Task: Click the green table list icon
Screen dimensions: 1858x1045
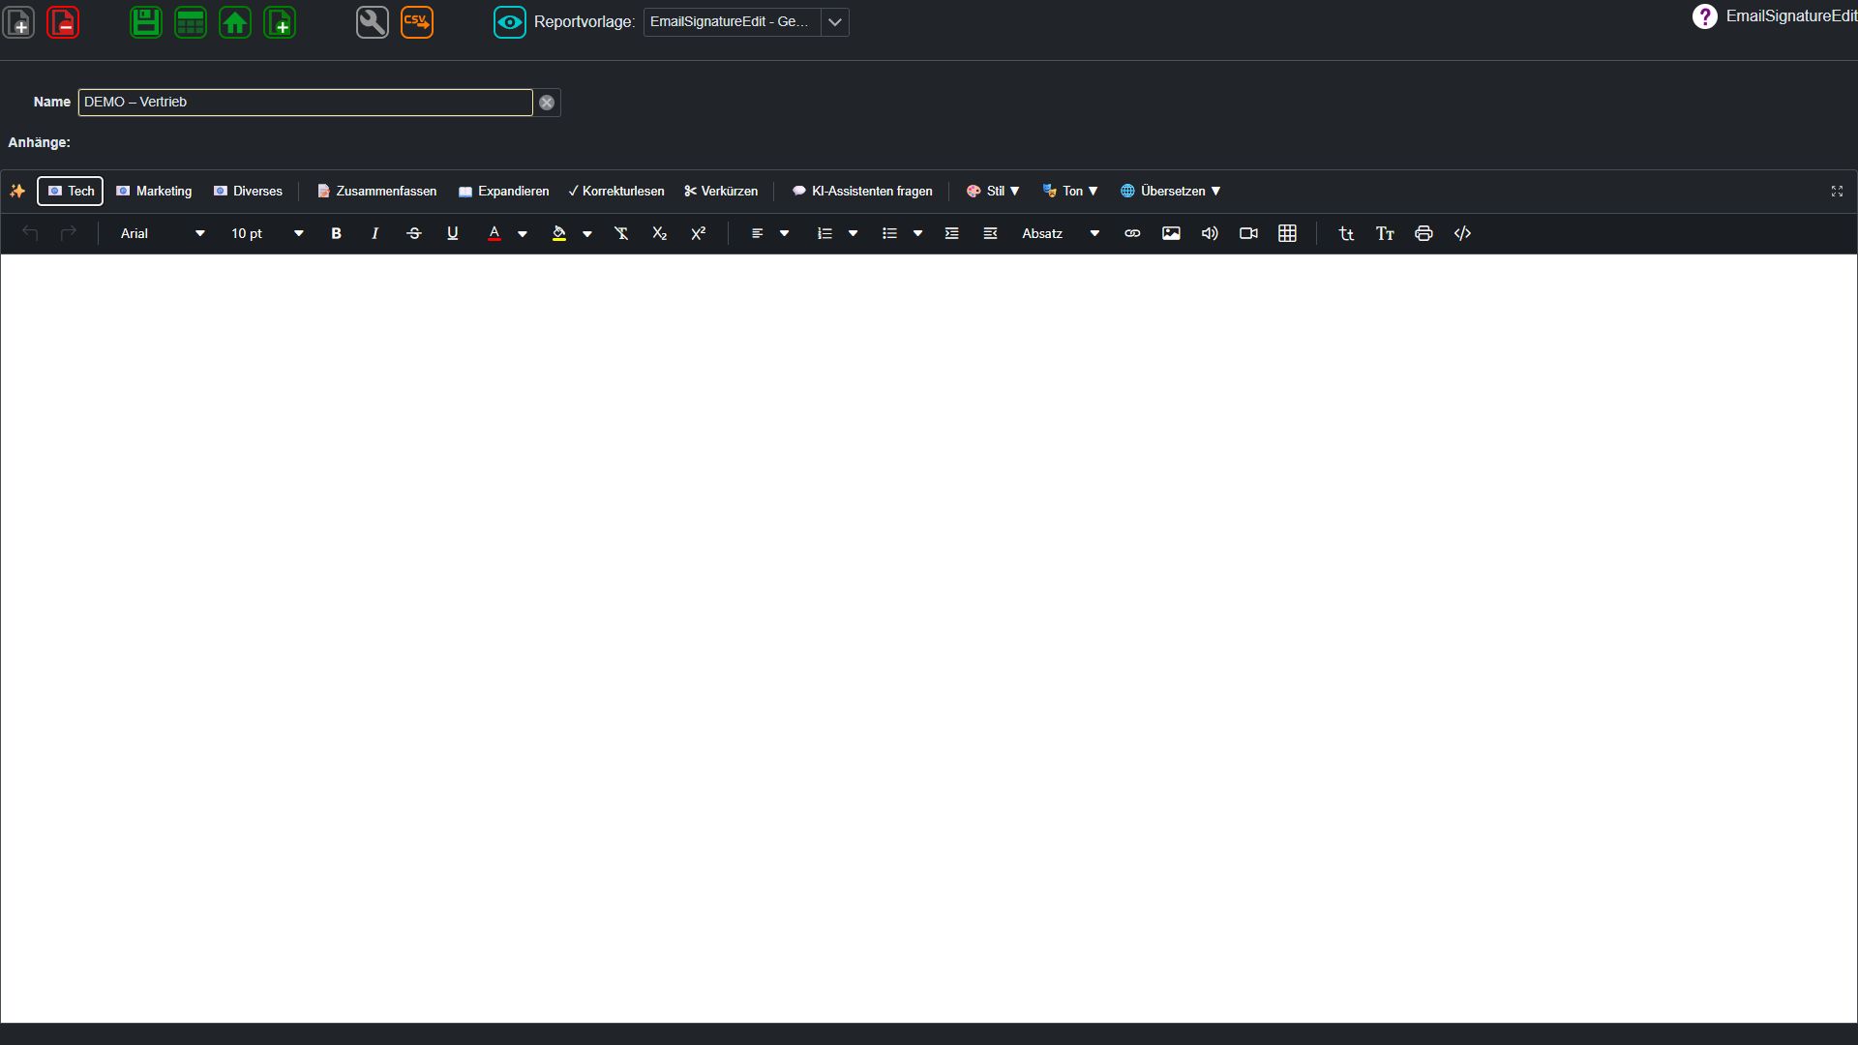Action: 191,22
